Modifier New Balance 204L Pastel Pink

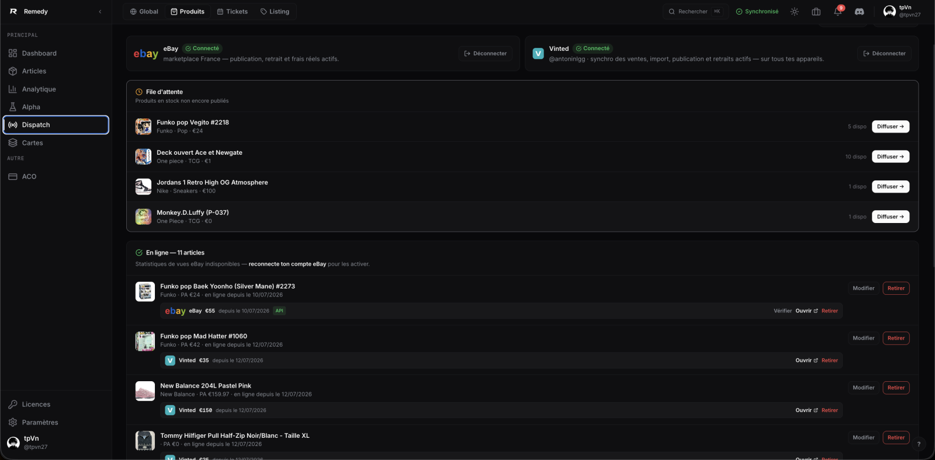pyautogui.click(x=864, y=388)
